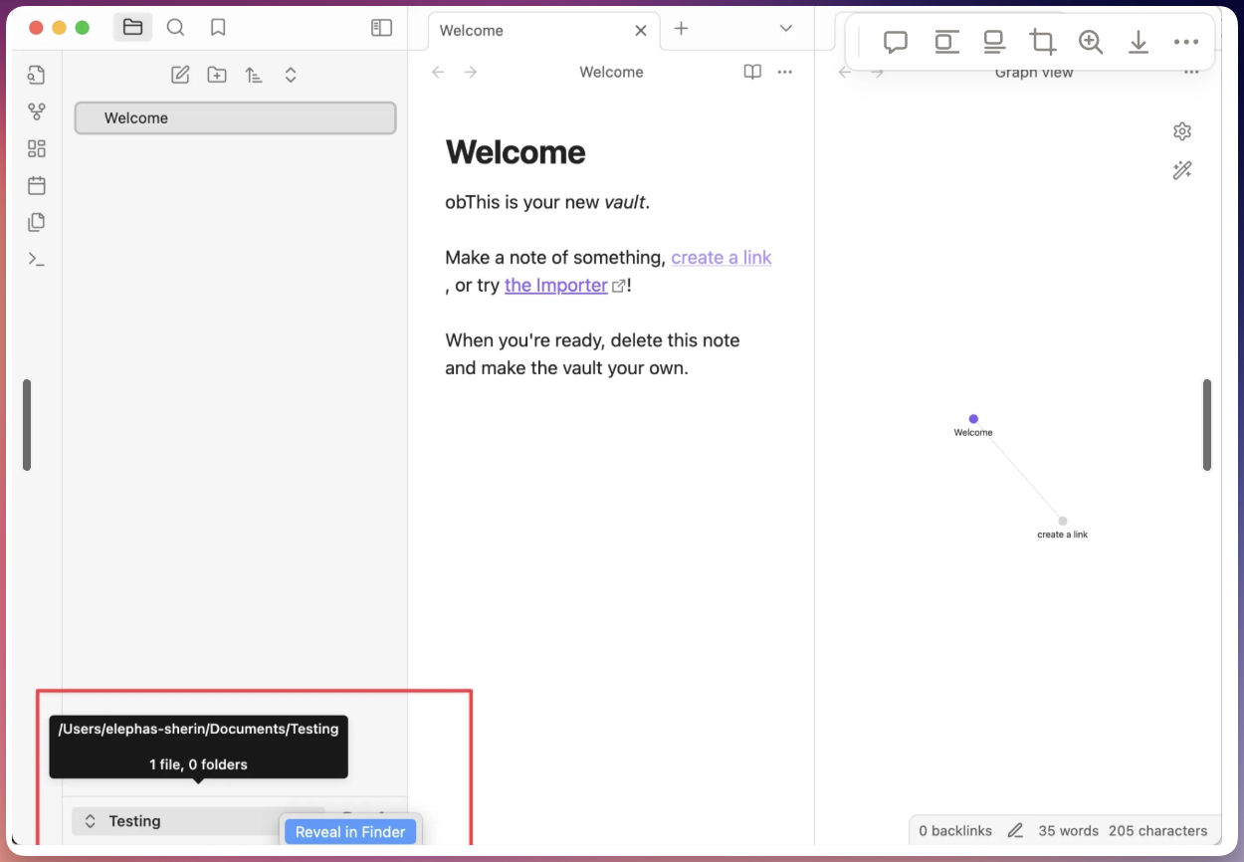Click the Welcome heading in the note
This screenshot has height=862, width=1244.
coord(516,152)
